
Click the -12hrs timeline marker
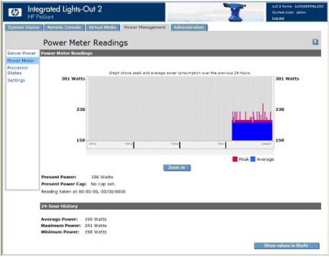click(180, 145)
